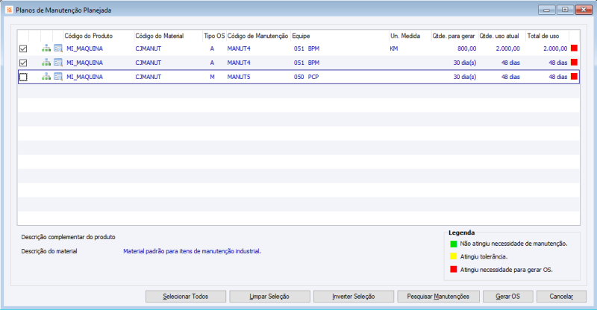Screen dimensions: 597x310
Task: Click the Selecionar Todos button
Action: (x=186, y=297)
